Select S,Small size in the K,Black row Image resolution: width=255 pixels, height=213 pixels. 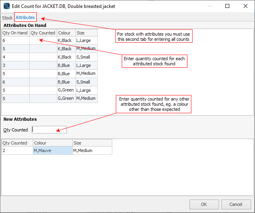(87, 57)
